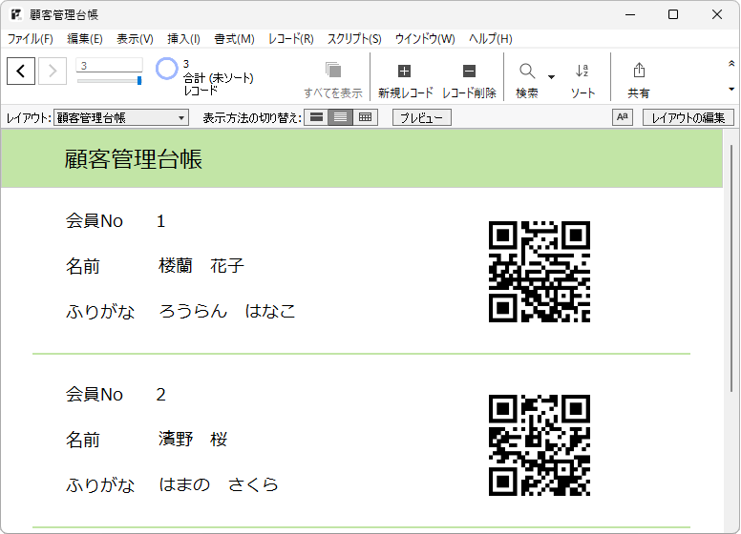Click the 顧客管理台帳 header title
Viewport: 741px width, 534px height.
[x=134, y=158]
